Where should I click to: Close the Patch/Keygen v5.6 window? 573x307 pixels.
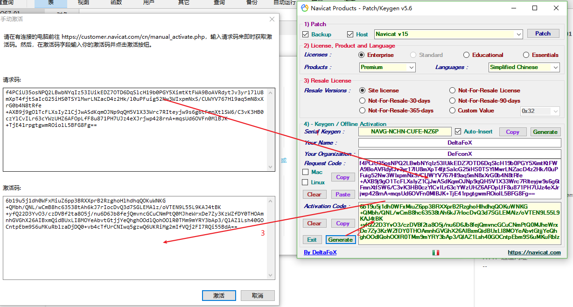click(x=556, y=8)
